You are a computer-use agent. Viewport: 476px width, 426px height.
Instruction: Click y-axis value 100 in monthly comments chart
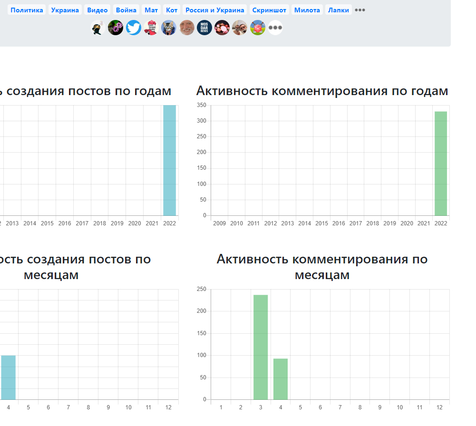point(201,355)
